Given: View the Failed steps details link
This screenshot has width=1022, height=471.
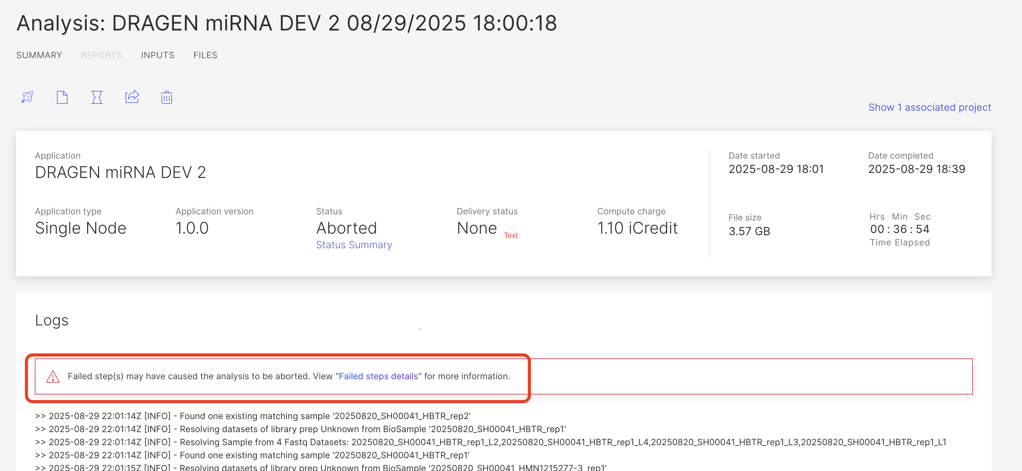Looking at the screenshot, I should (x=378, y=376).
